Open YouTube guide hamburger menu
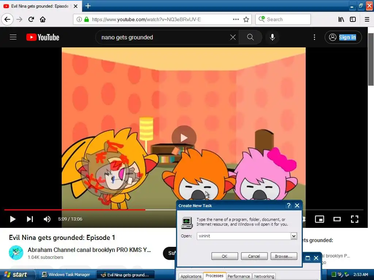374x280 pixels. 13,37
